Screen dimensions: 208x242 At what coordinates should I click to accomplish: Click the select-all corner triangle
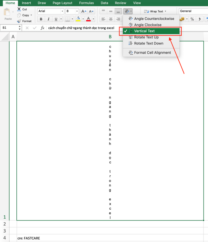[x=5, y=37]
